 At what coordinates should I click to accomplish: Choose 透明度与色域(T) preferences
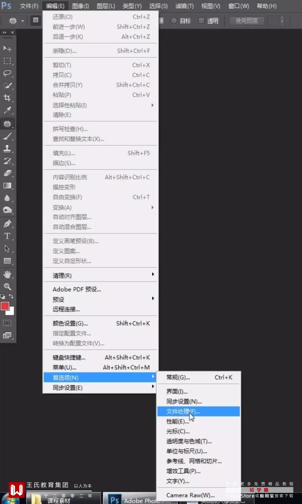click(199, 441)
